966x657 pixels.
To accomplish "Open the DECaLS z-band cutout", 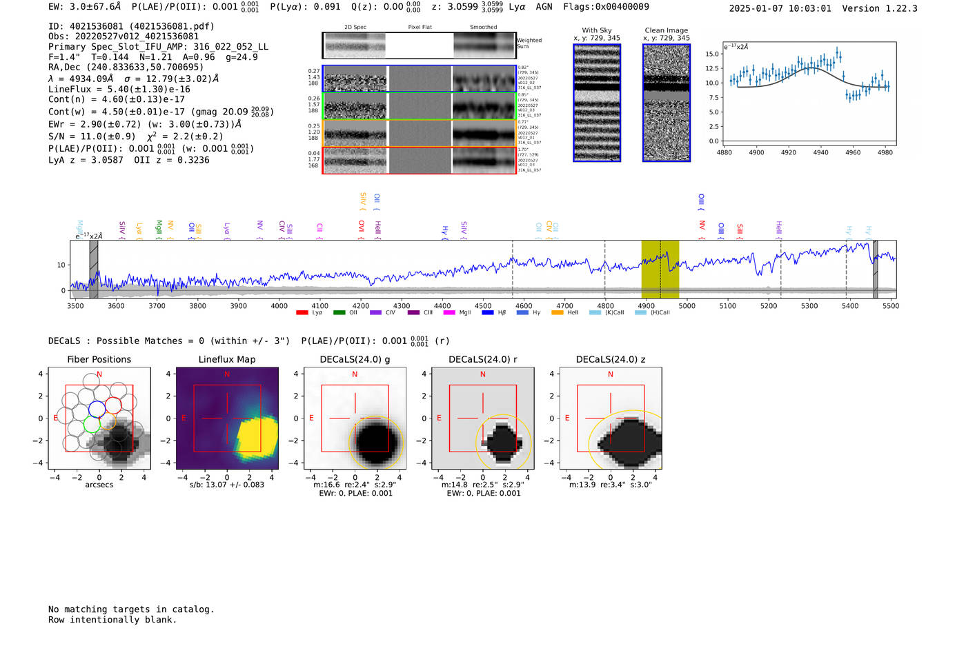I will point(611,418).
